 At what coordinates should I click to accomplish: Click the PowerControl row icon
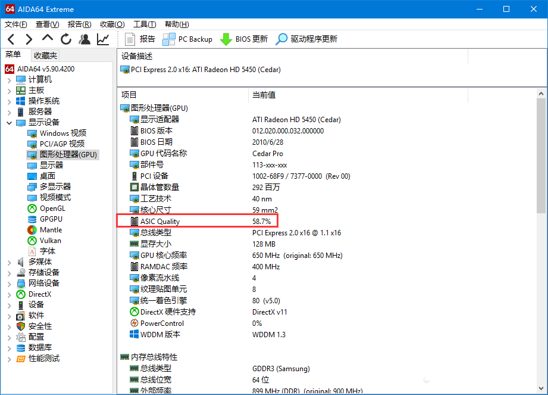(x=134, y=323)
